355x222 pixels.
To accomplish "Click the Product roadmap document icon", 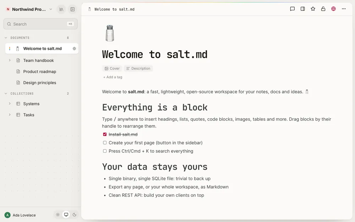I will (18, 72).
